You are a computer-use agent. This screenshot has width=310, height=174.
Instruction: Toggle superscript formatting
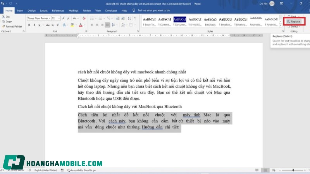point(58,25)
